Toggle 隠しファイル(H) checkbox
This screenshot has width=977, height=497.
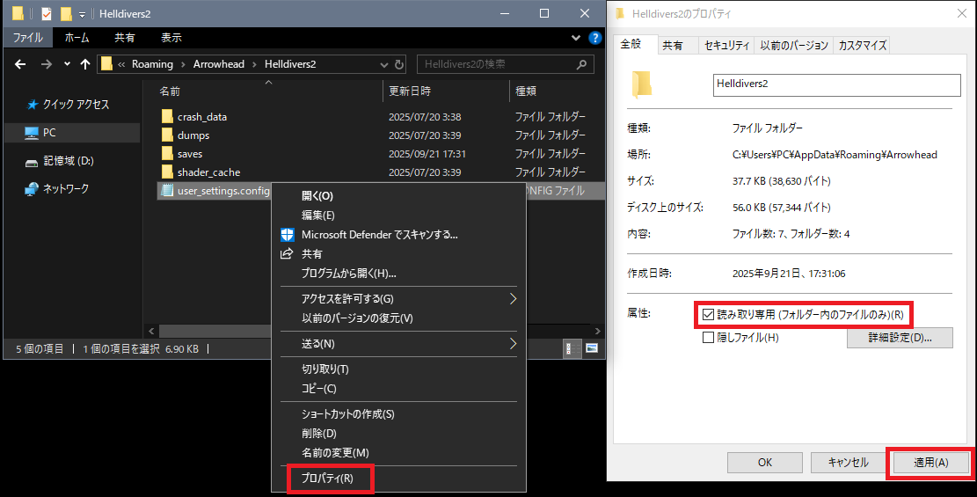click(708, 338)
